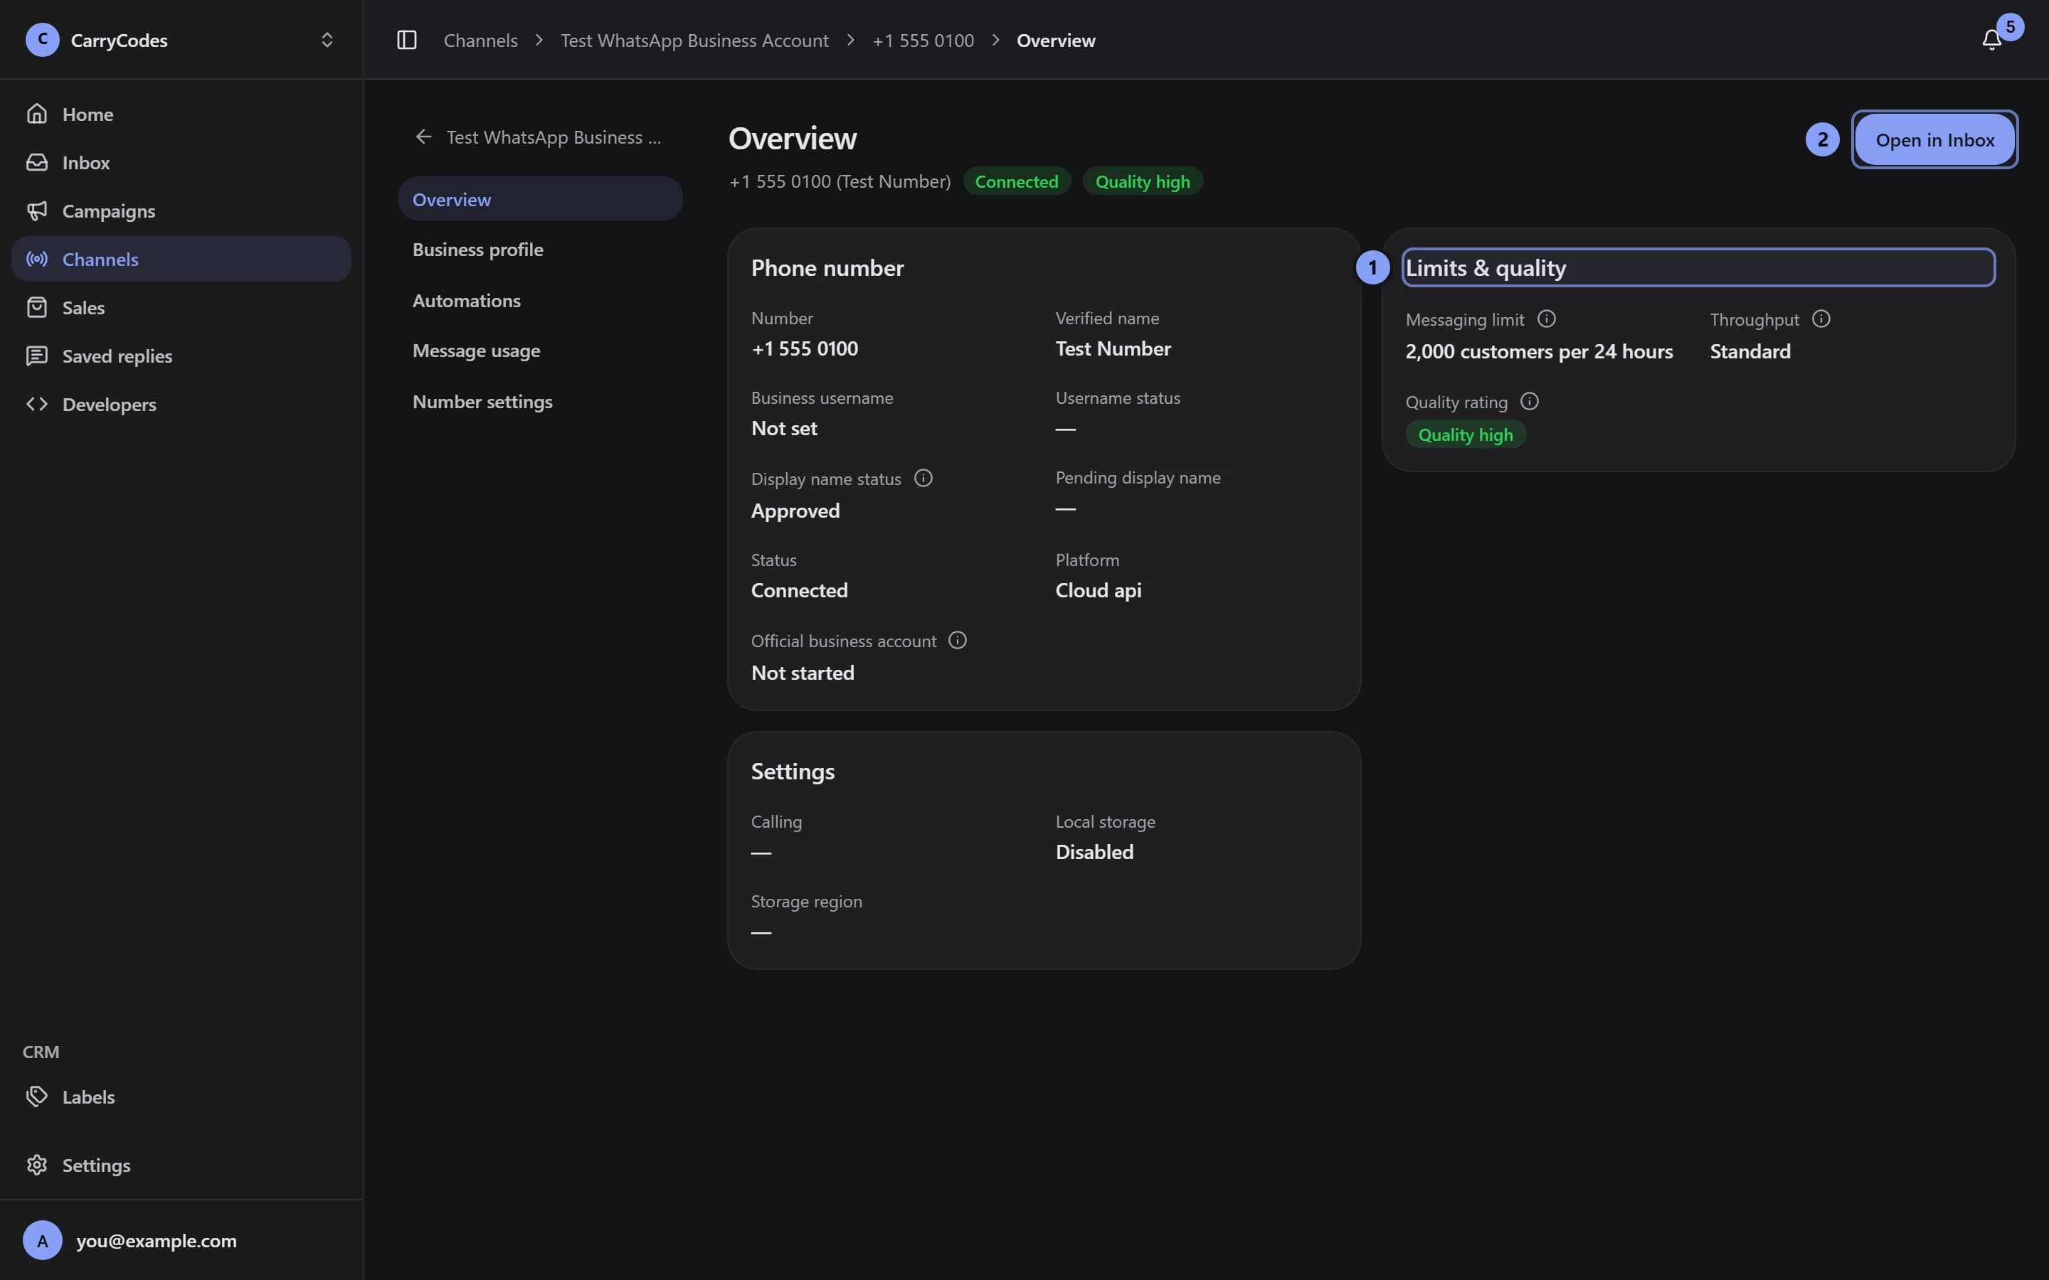Screen dimensions: 2049x1280
Task: Click the Test Number verified name value
Action: pos(1113,348)
